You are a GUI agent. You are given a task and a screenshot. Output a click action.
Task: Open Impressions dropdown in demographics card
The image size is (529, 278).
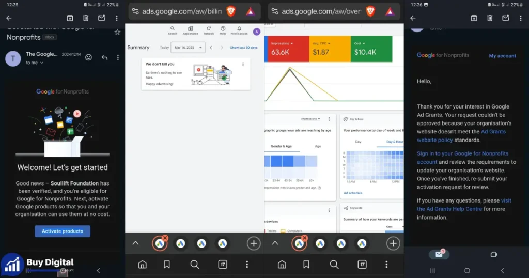click(310, 119)
